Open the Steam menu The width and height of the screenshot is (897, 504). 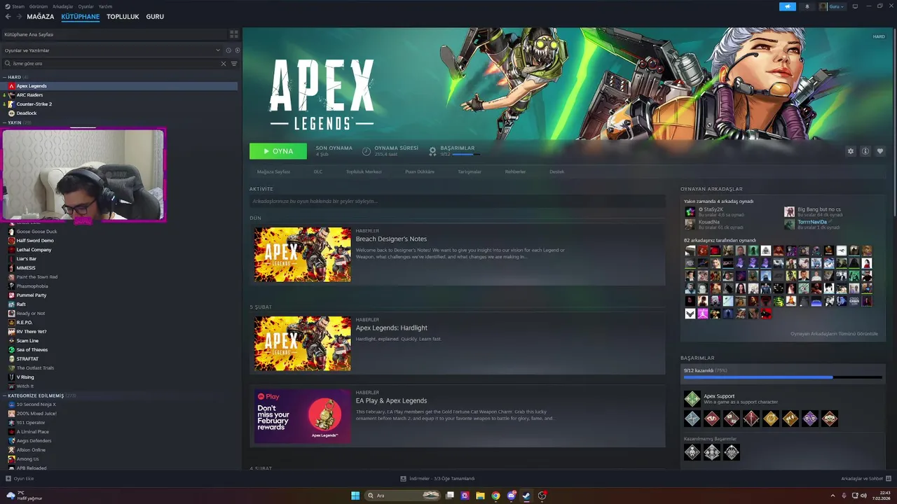pyautogui.click(x=15, y=6)
